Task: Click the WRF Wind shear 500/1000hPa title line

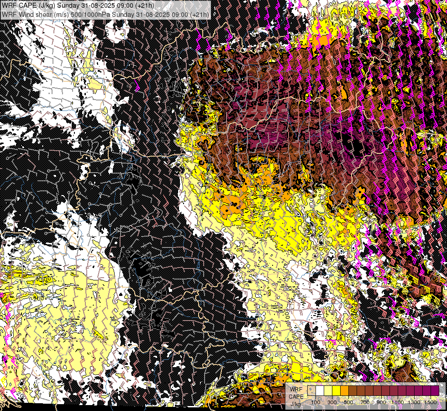Action: pos(105,15)
